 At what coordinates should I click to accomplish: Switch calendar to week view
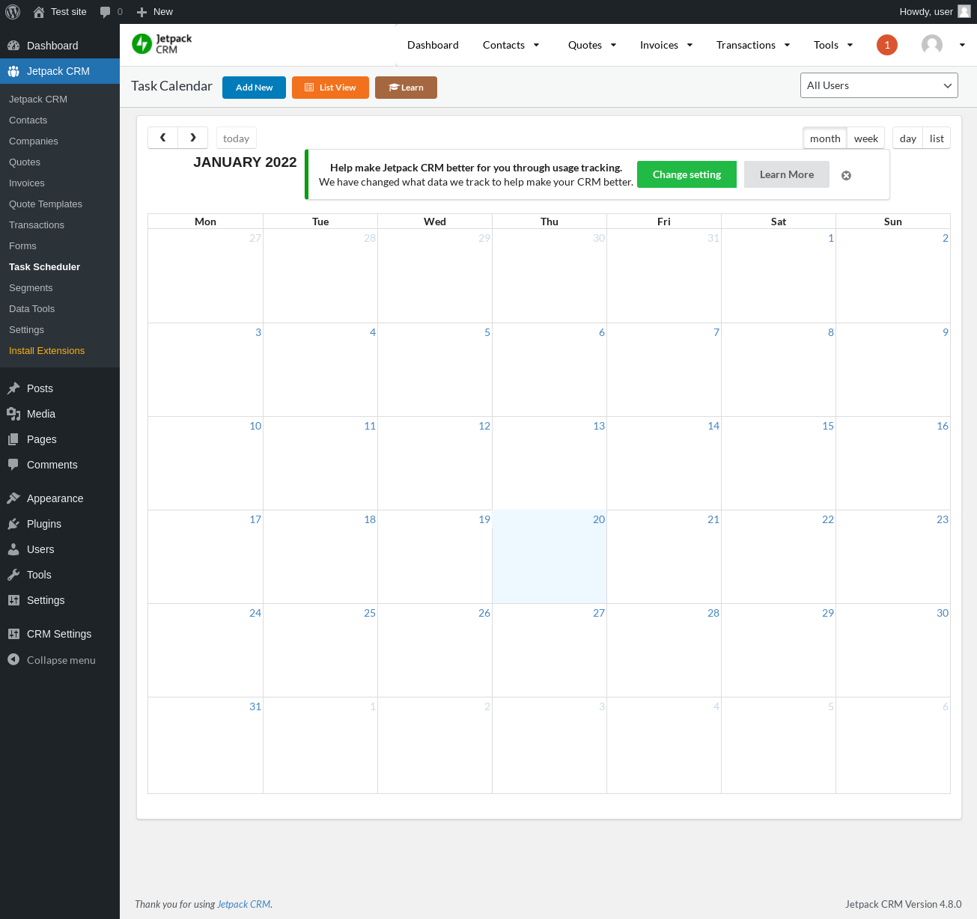tap(866, 138)
